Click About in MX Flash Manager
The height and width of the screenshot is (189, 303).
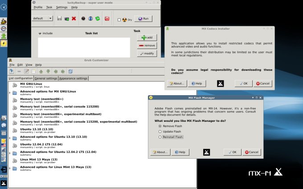pos(160,152)
